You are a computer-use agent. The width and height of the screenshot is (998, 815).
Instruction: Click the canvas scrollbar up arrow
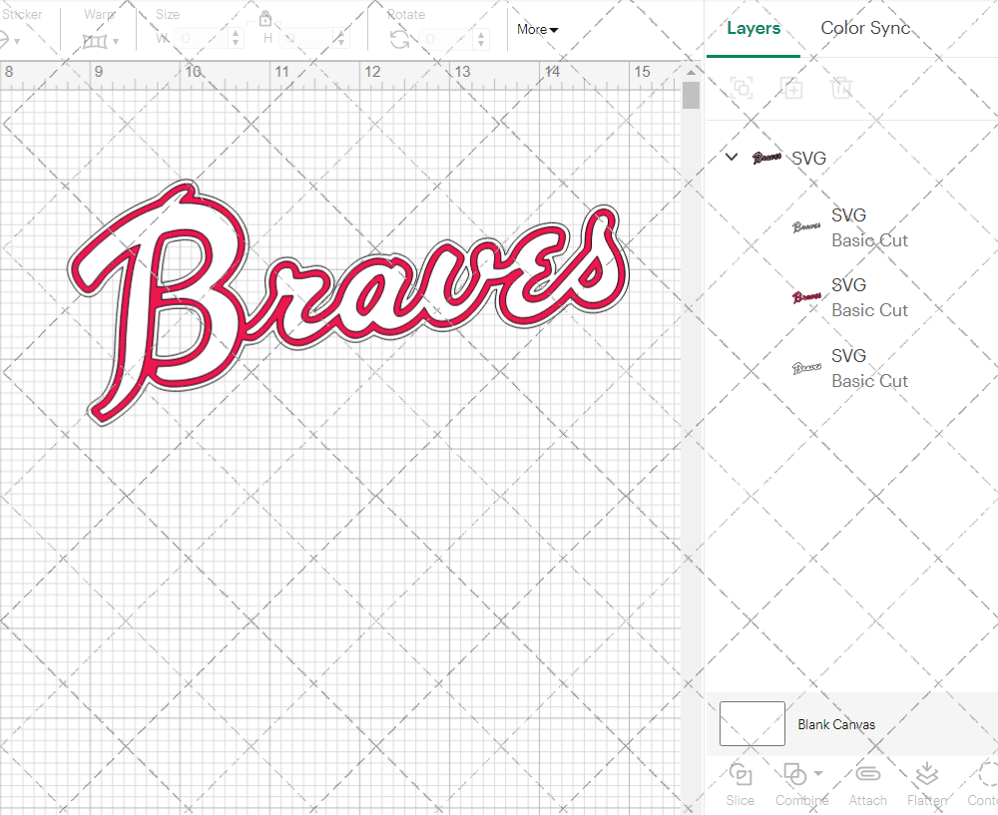click(691, 72)
